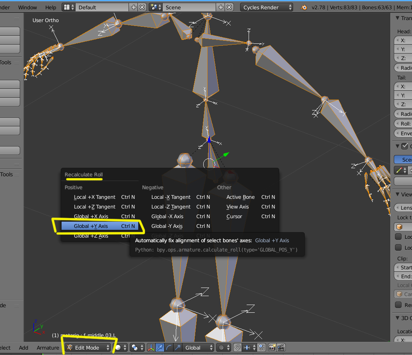Open the Cycles Render engine dropdown
Screen dimensions: 412x355
(x=266, y=7)
